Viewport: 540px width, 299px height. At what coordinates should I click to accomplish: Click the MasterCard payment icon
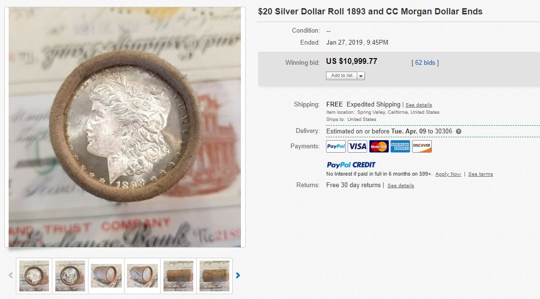379,146
